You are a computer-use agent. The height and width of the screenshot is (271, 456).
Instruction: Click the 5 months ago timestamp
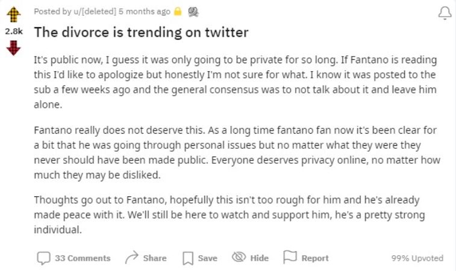144,11
